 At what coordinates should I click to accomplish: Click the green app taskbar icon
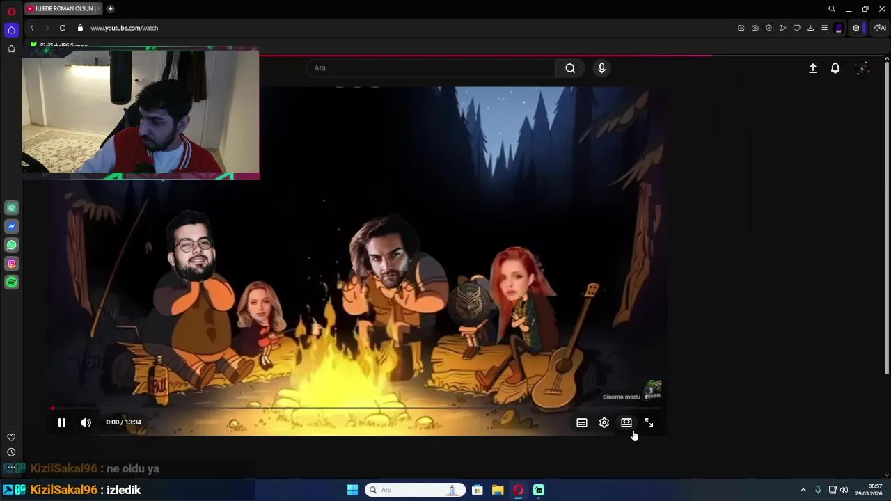click(x=539, y=490)
